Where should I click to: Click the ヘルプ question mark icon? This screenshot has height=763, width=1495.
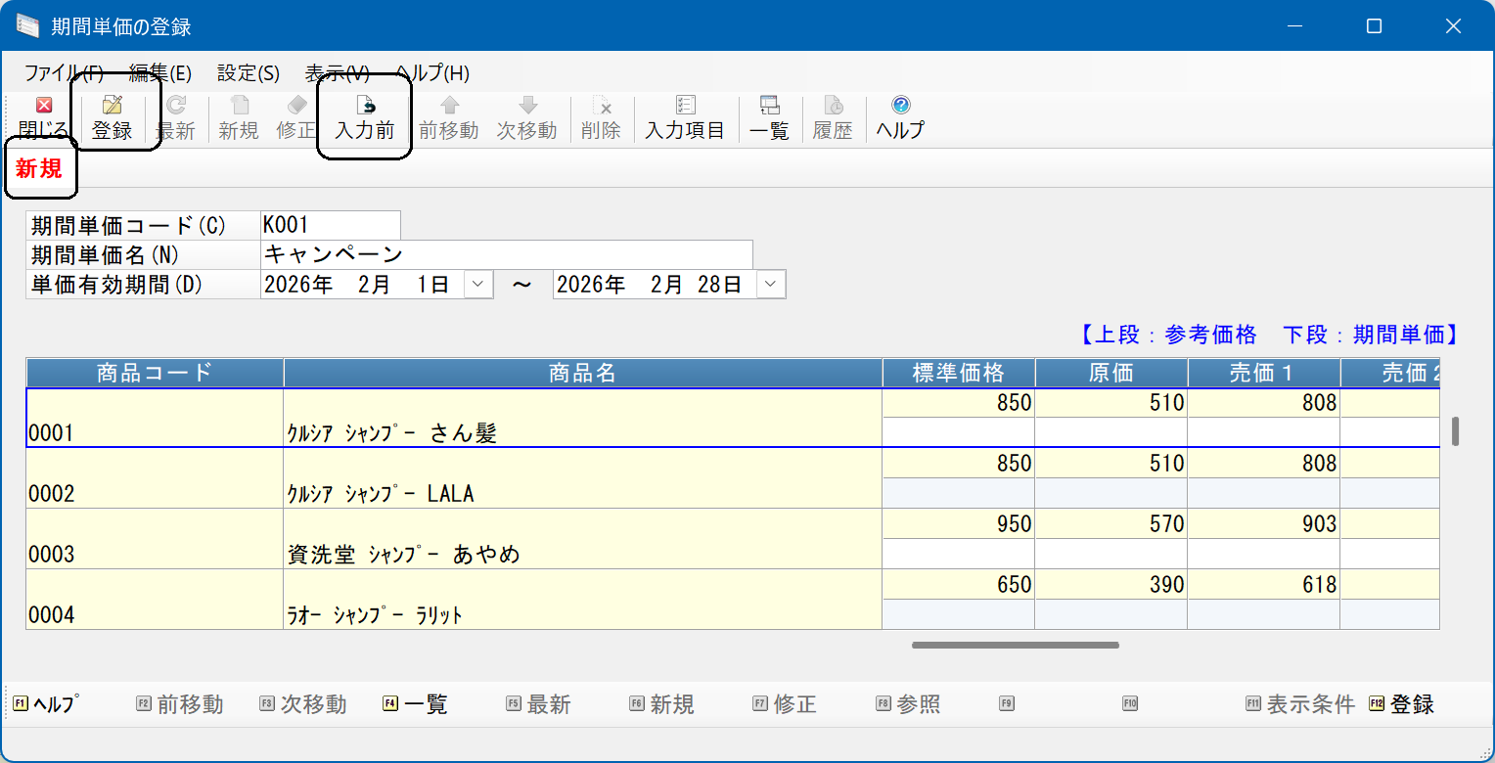coord(901,106)
